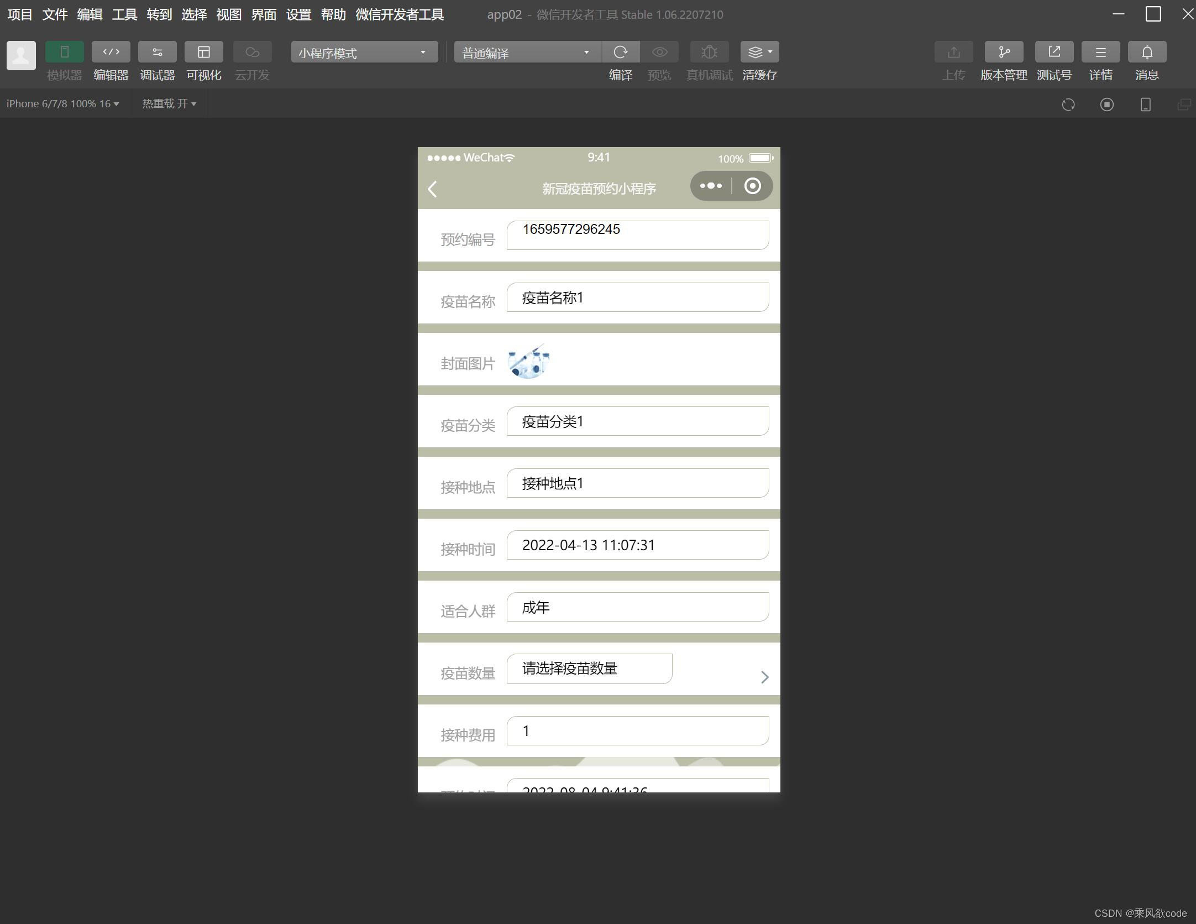Toggle the debugger panel button
The image size is (1196, 924).
[157, 52]
